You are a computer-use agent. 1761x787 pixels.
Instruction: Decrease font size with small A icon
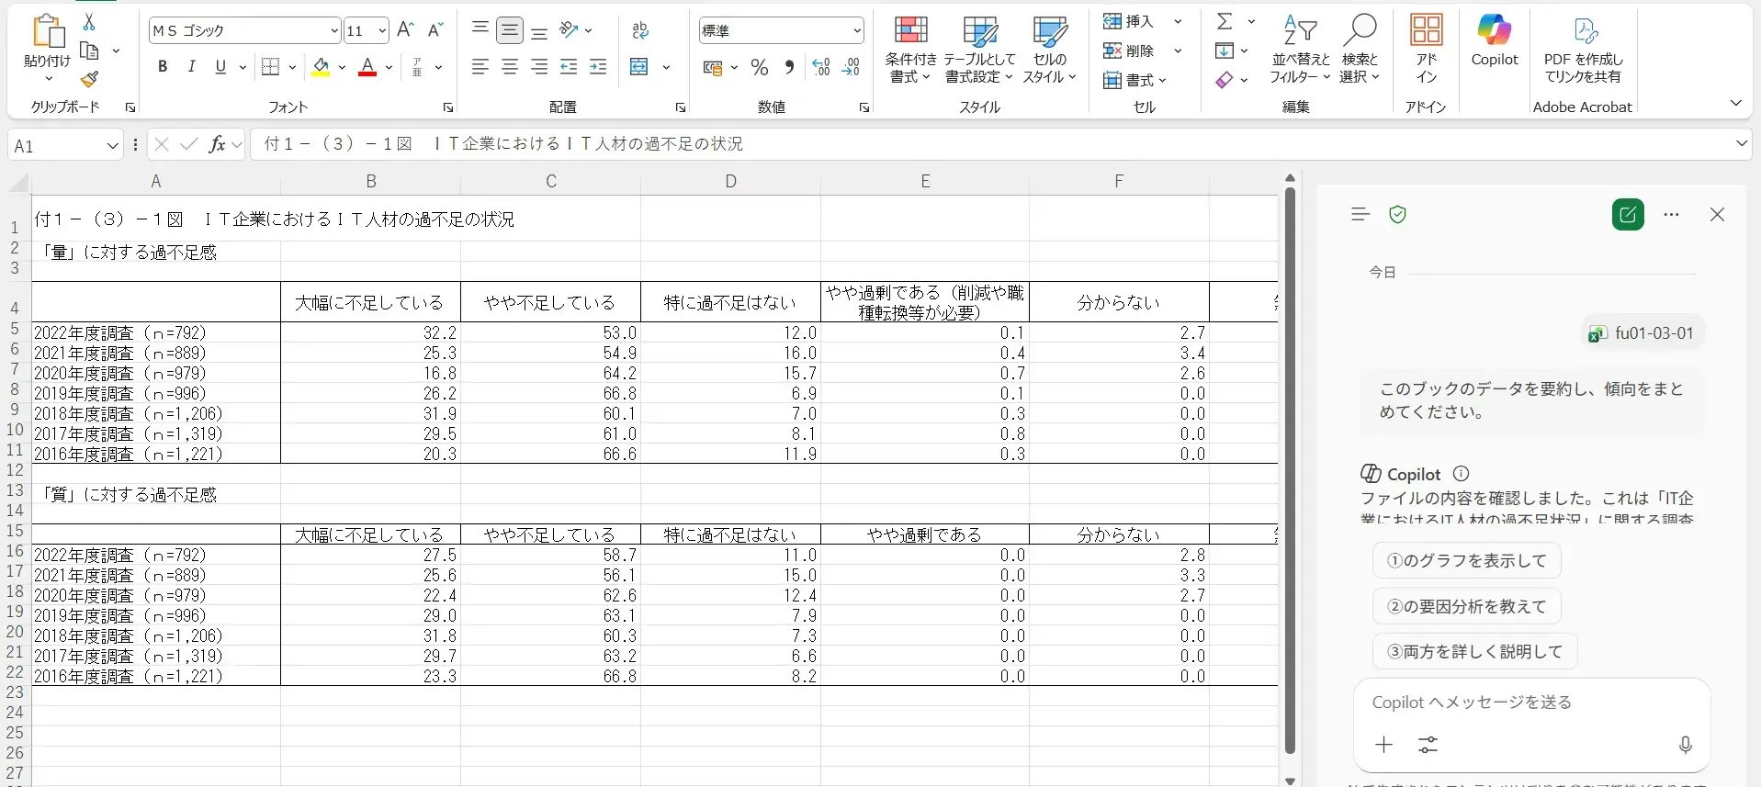tap(435, 30)
